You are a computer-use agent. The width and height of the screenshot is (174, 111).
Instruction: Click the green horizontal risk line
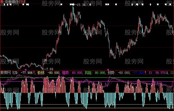pos(87,78)
